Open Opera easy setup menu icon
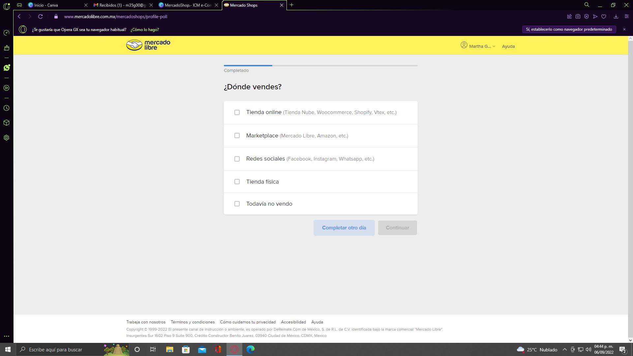This screenshot has height=356, width=633. (x=627, y=16)
